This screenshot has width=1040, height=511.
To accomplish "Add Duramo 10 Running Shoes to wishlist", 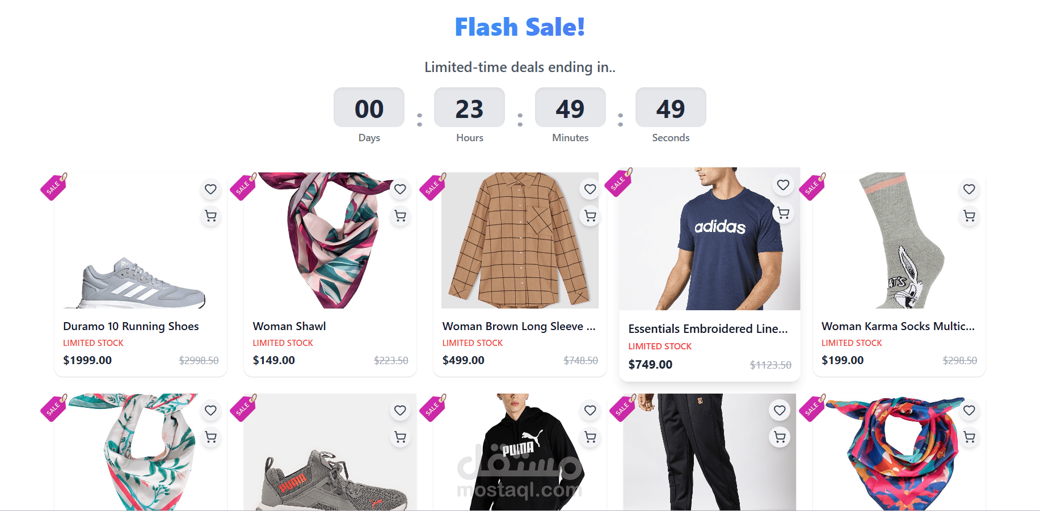I will pos(210,189).
